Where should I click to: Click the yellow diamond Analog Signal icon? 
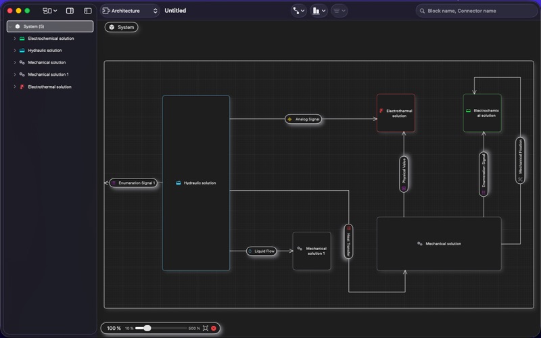click(290, 119)
